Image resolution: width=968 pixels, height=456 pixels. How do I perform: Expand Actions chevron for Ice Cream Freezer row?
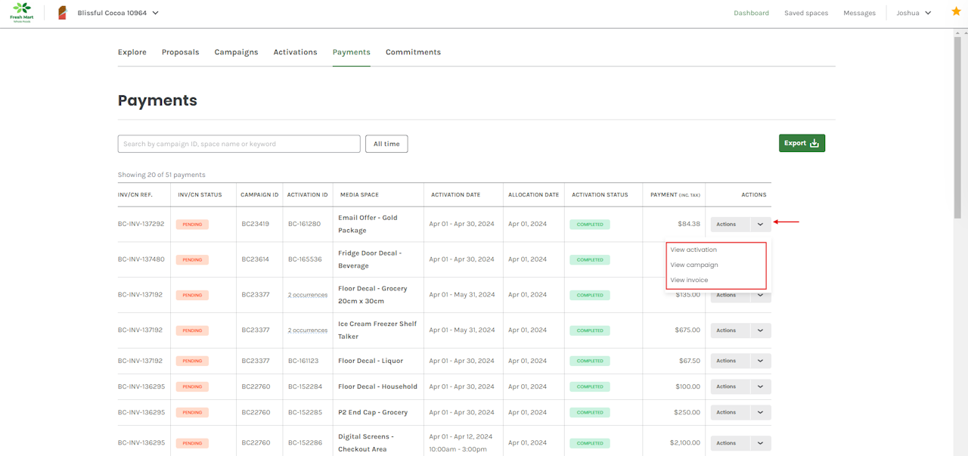760,330
